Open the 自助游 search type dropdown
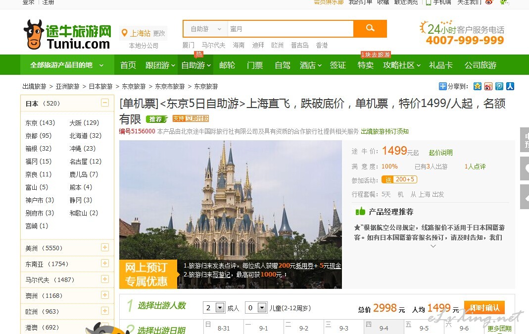Image resolution: width=529 pixels, height=334 pixels. 206,29
